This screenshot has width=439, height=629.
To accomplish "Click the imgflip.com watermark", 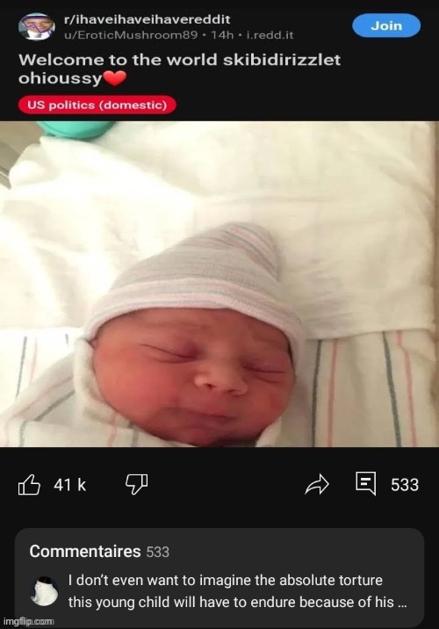I will click(x=28, y=621).
